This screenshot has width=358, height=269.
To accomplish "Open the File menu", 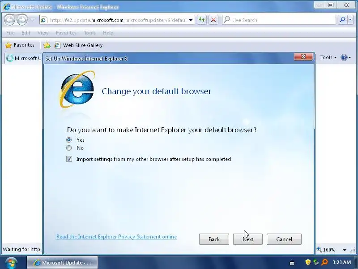I will [x=10, y=33].
